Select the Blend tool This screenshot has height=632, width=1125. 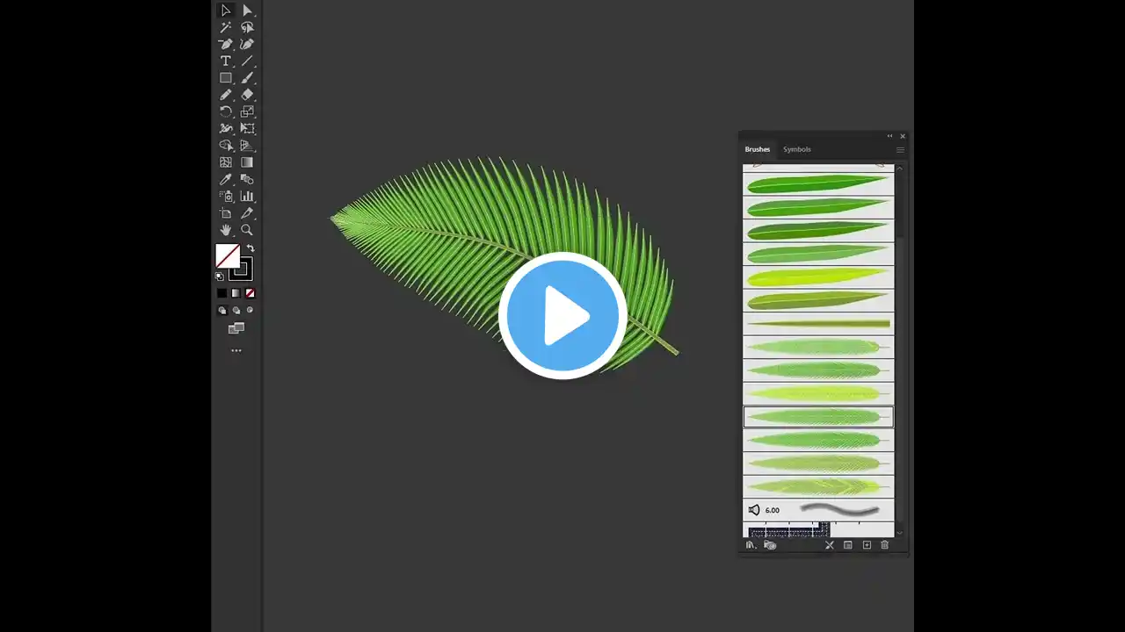coord(247,179)
